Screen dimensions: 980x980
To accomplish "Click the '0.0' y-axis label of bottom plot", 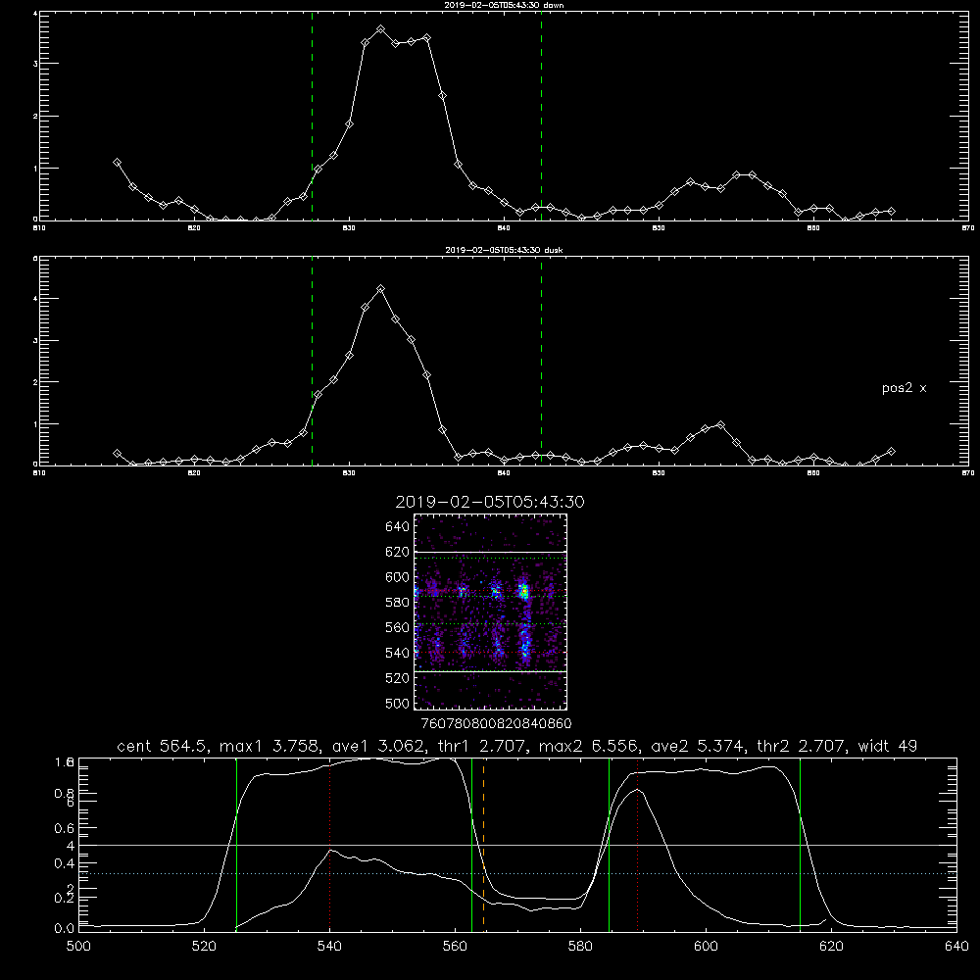I will pos(64,929).
